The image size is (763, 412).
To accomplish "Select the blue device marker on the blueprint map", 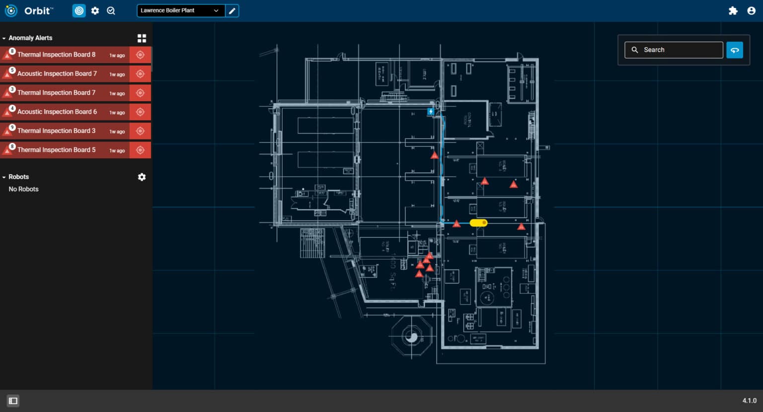I will (x=430, y=111).
